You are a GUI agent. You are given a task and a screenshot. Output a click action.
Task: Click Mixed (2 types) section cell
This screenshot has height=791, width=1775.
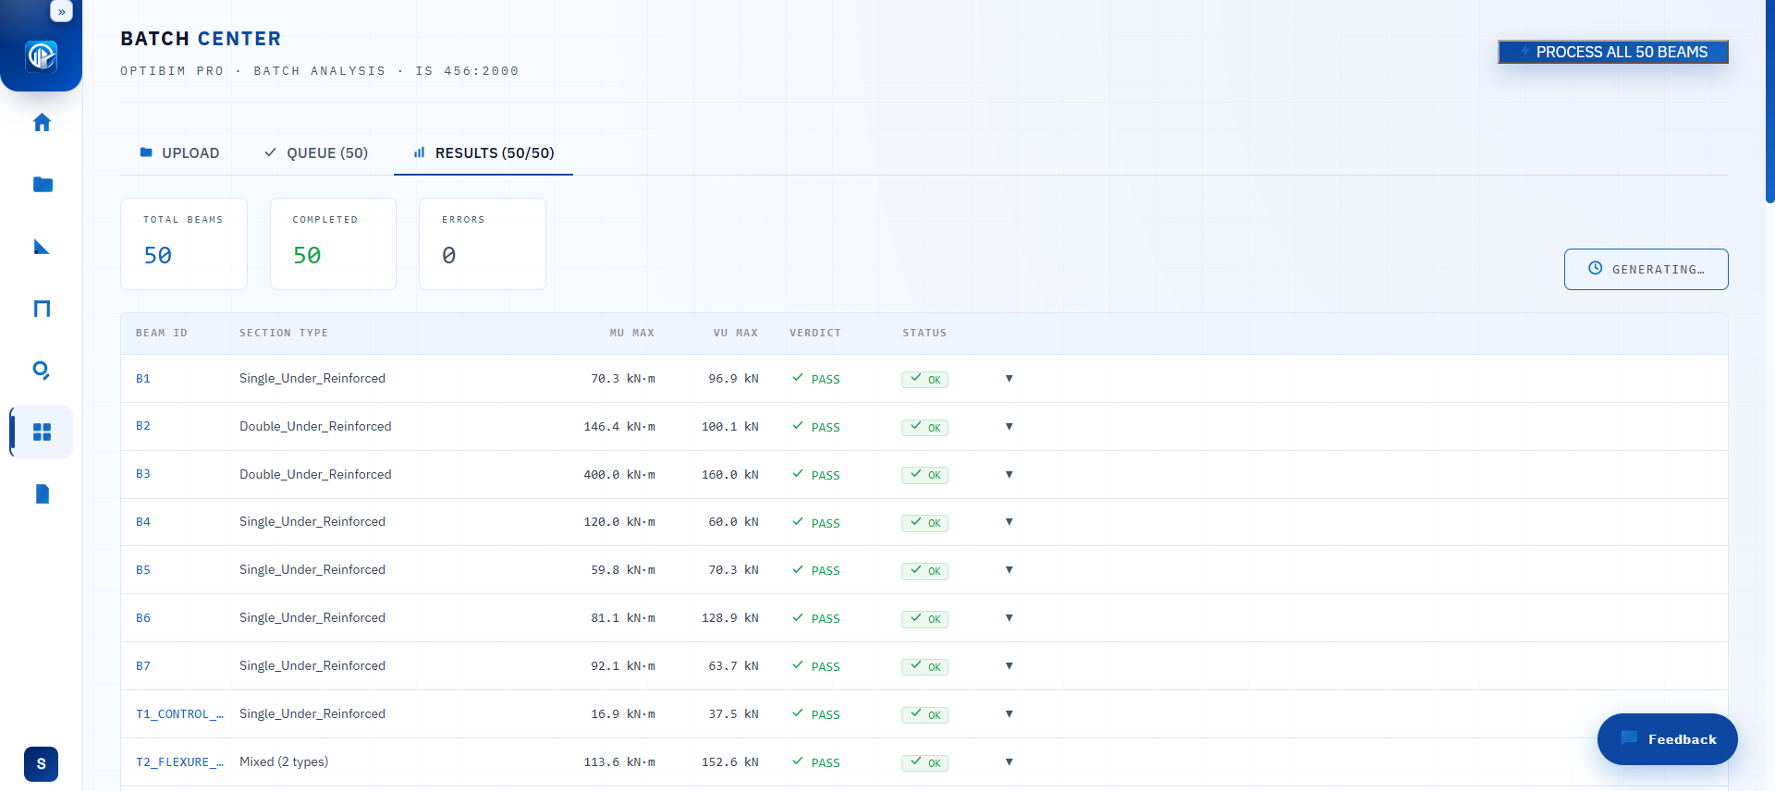pos(284,761)
